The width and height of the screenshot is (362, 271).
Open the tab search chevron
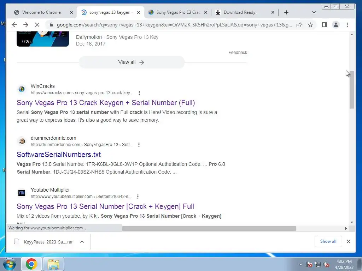pos(314,12)
